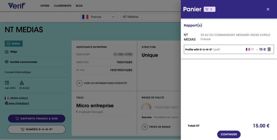Close the Panier panel
Viewport: 277px width, 140px height.
tap(268, 9)
